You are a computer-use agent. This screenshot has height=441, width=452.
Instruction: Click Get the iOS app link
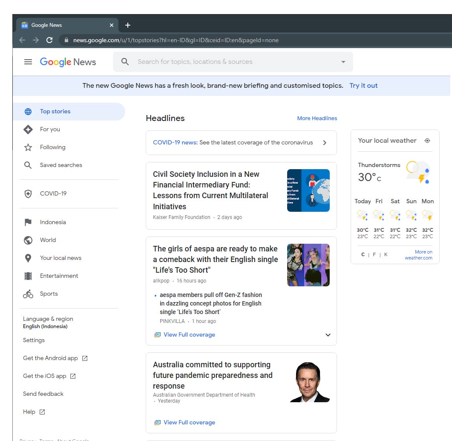45,376
